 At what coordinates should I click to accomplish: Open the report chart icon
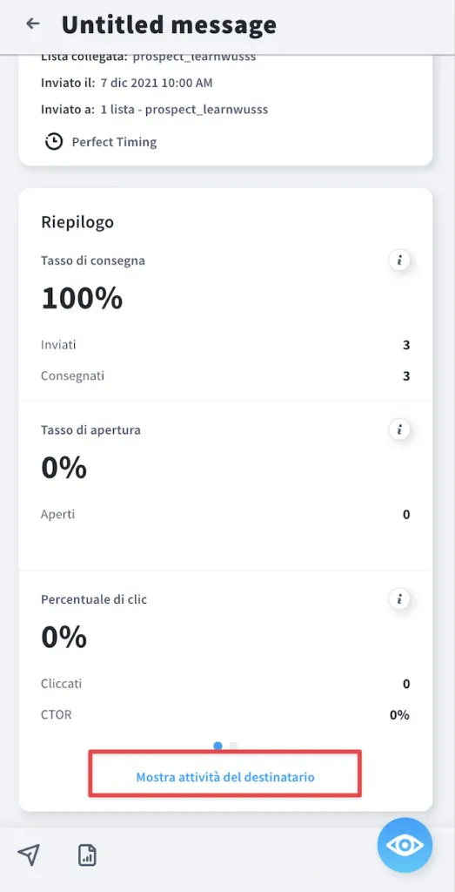pyautogui.click(x=88, y=855)
